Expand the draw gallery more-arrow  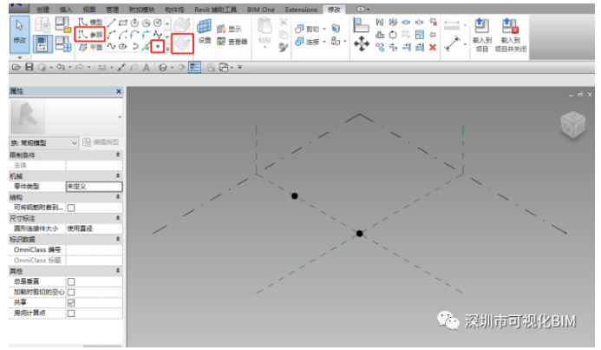click(x=167, y=49)
